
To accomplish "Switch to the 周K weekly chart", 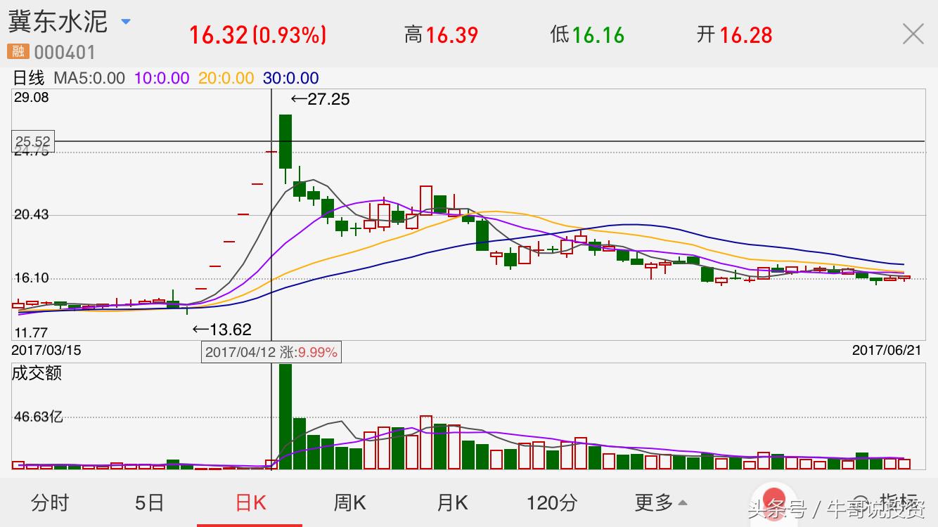I will coord(349,502).
